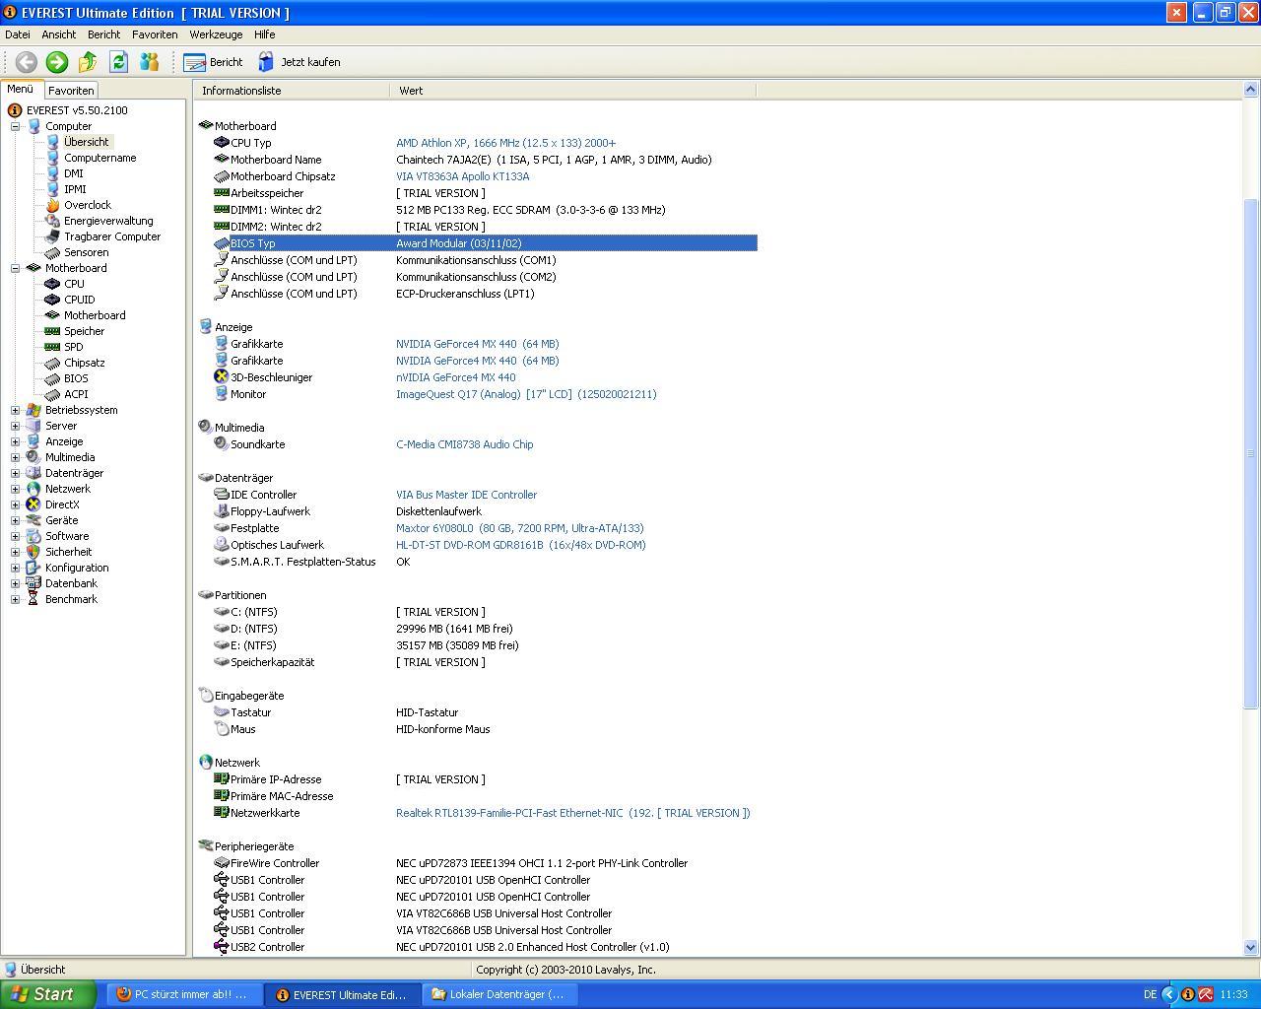
Task: Switch to the Menü tab
Action: [x=21, y=89]
